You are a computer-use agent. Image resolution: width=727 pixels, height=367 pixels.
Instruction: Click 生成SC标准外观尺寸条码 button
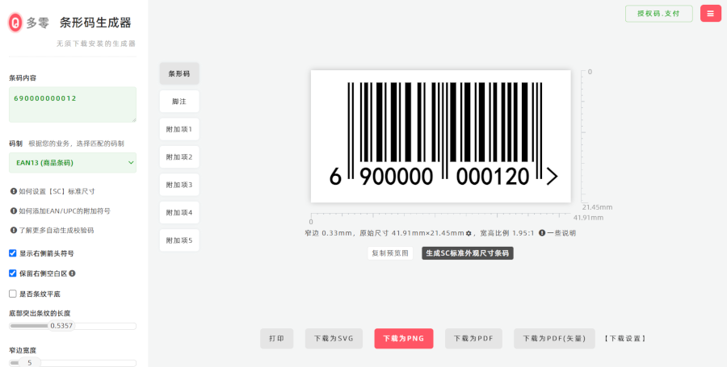coord(468,253)
